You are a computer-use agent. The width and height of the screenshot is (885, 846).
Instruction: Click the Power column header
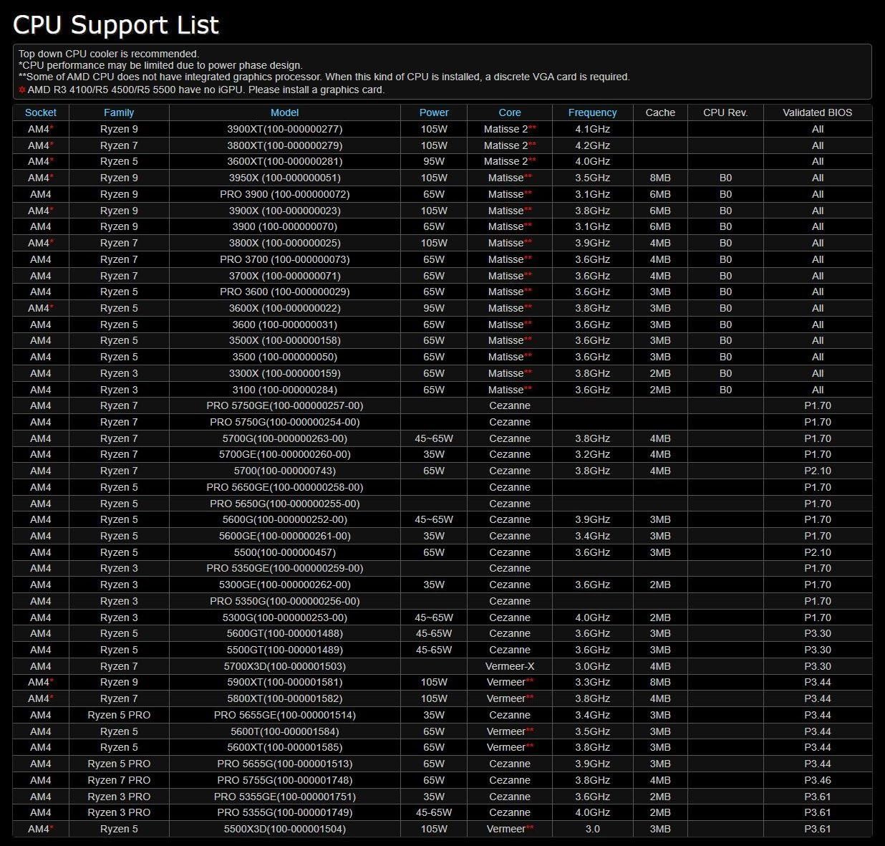point(434,112)
